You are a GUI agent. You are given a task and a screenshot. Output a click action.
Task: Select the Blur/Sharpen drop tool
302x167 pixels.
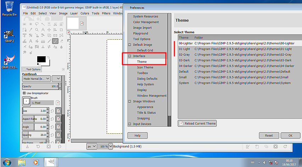[x=61, y=47]
